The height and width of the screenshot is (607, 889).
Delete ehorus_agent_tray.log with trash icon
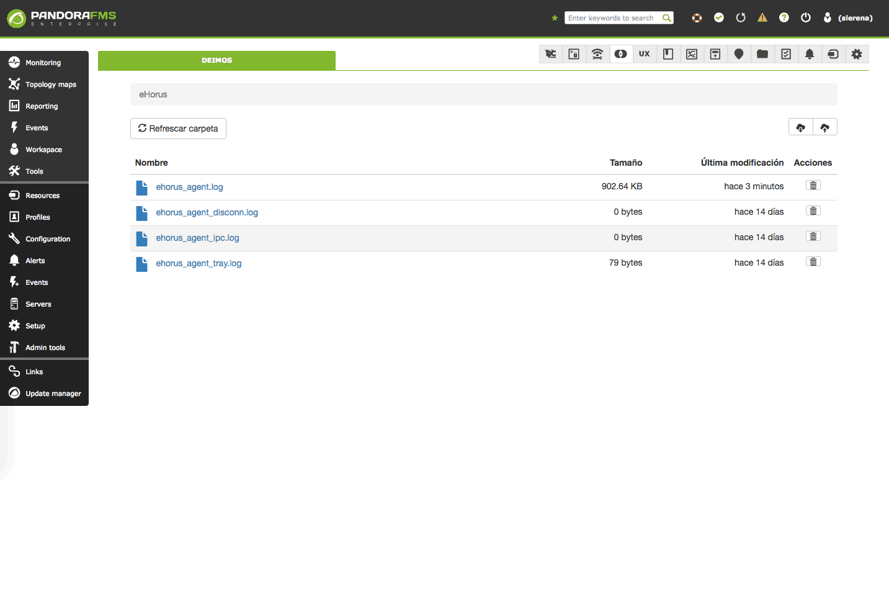[x=813, y=261]
